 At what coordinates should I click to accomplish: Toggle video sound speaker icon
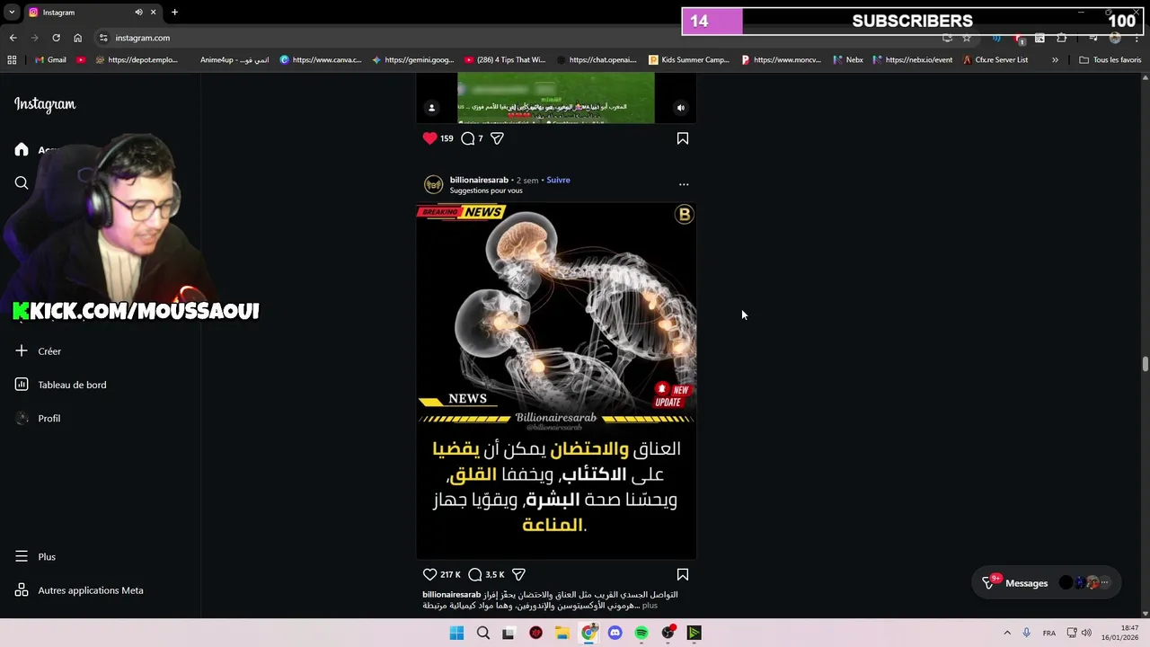point(681,108)
